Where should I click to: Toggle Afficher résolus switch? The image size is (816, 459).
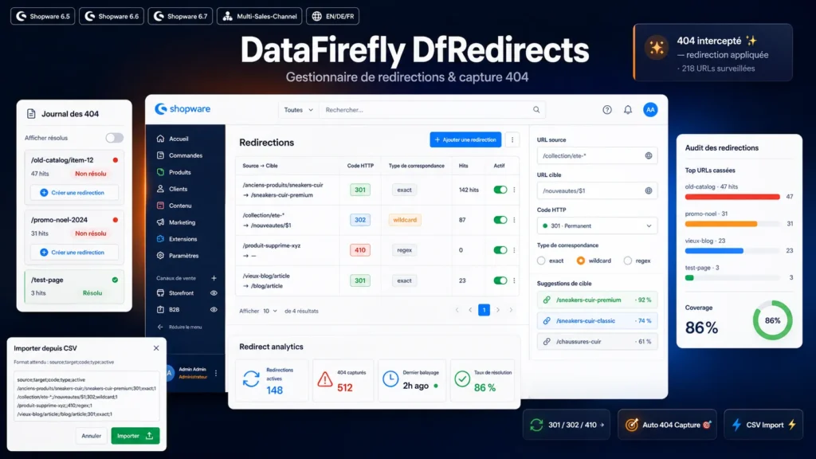115,138
